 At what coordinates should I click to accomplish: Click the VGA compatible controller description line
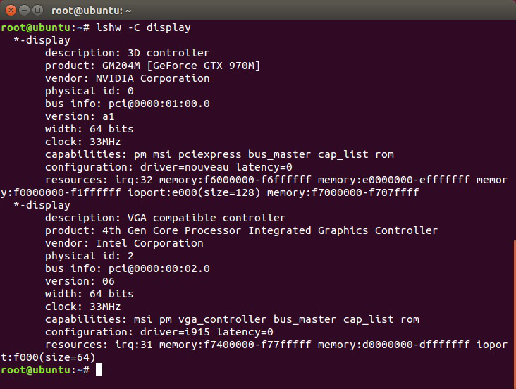click(165, 218)
